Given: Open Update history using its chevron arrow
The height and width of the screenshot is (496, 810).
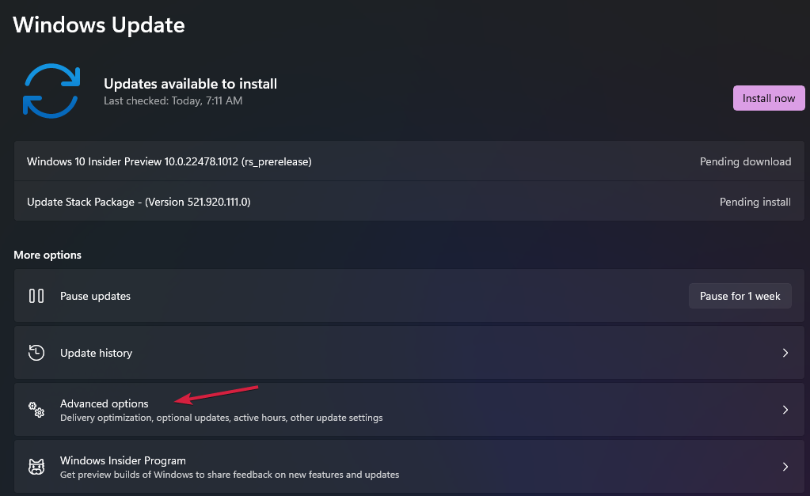Looking at the screenshot, I should click(785, 353).
